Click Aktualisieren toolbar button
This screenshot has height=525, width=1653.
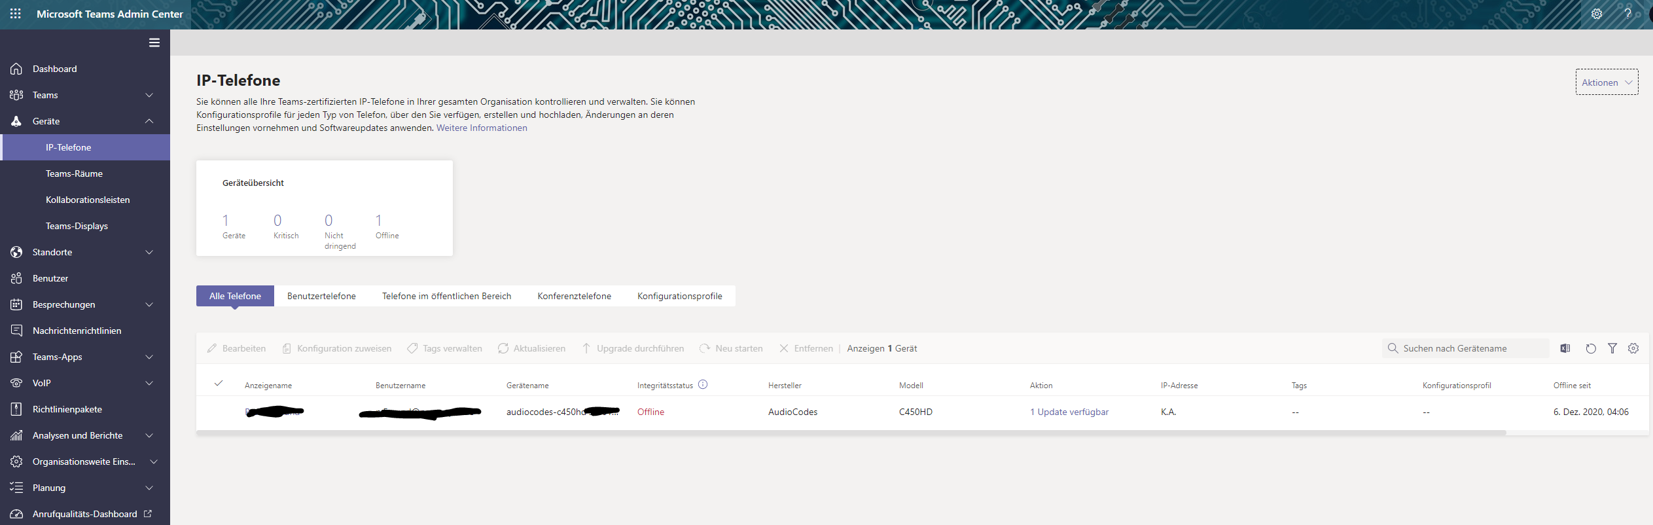(x=531, y=348)
